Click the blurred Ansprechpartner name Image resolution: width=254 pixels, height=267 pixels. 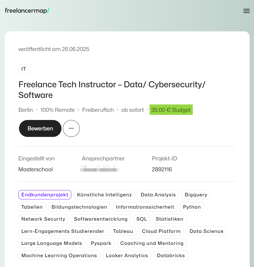(99, 168)
